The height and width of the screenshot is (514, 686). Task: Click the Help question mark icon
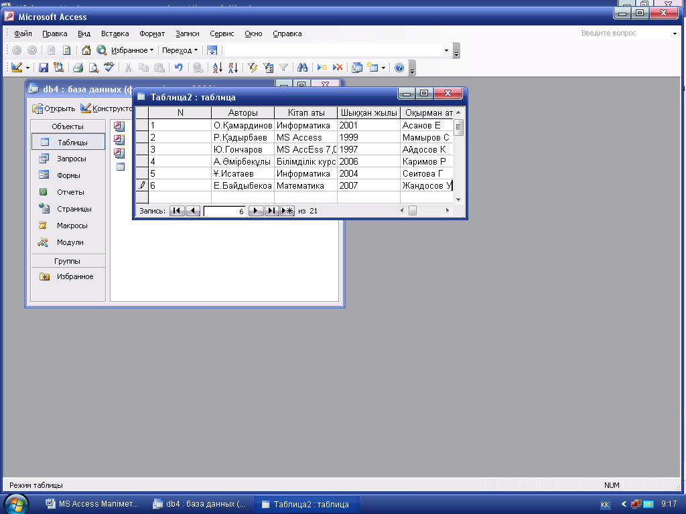tap(399, 68)
